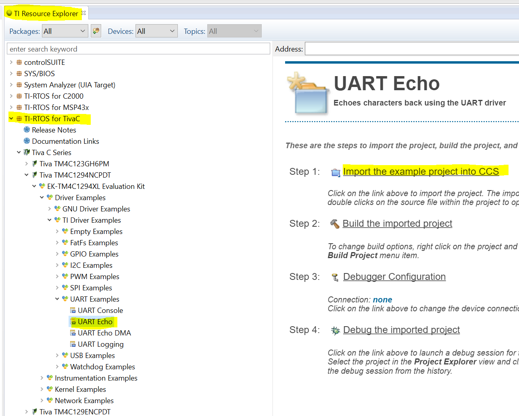The width and height of the screenshot is (519, 416).
Task: Click the Tiva C Series books icon
Action: [x=27, y=152]
